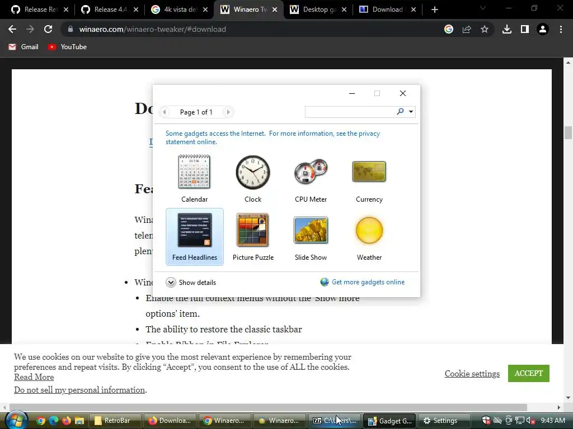Open Chrome three-dot menu
Image resolution: width=573 pixels, height=429 pixels.
(x=561, y=29)
